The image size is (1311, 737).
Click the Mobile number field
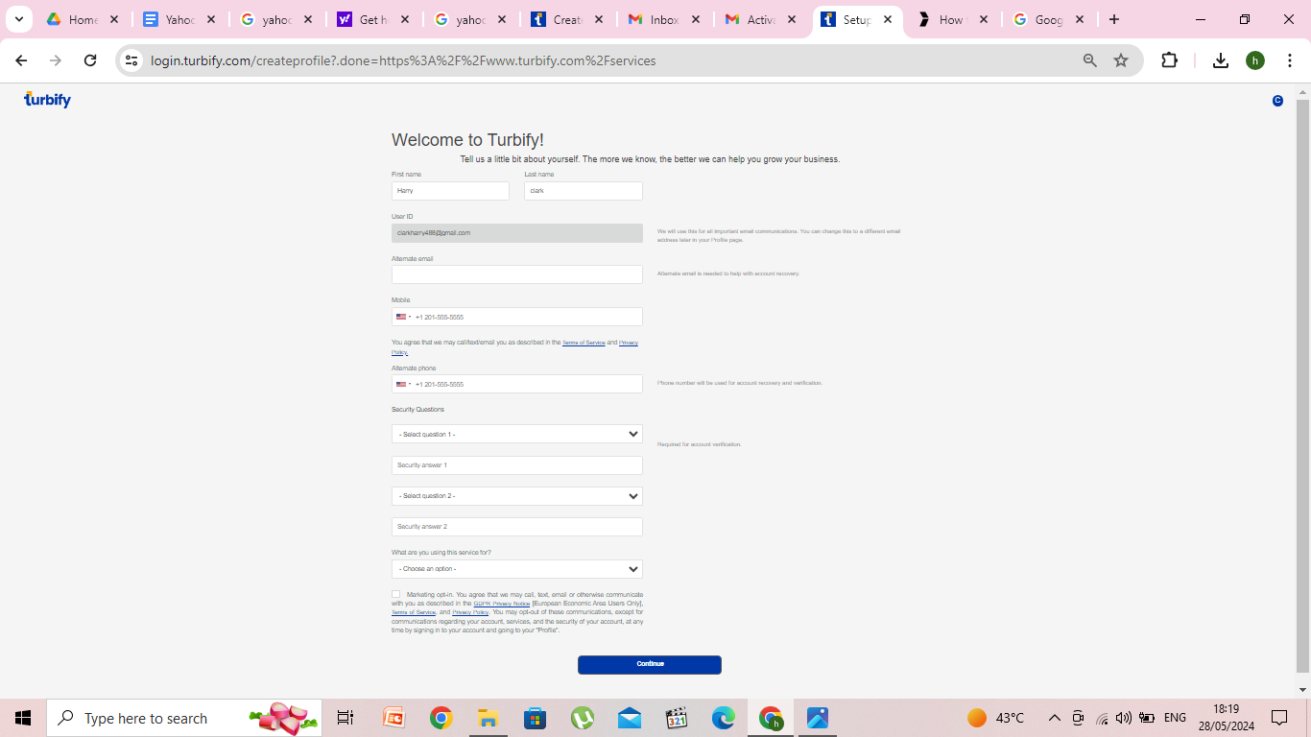coord(517,317)
